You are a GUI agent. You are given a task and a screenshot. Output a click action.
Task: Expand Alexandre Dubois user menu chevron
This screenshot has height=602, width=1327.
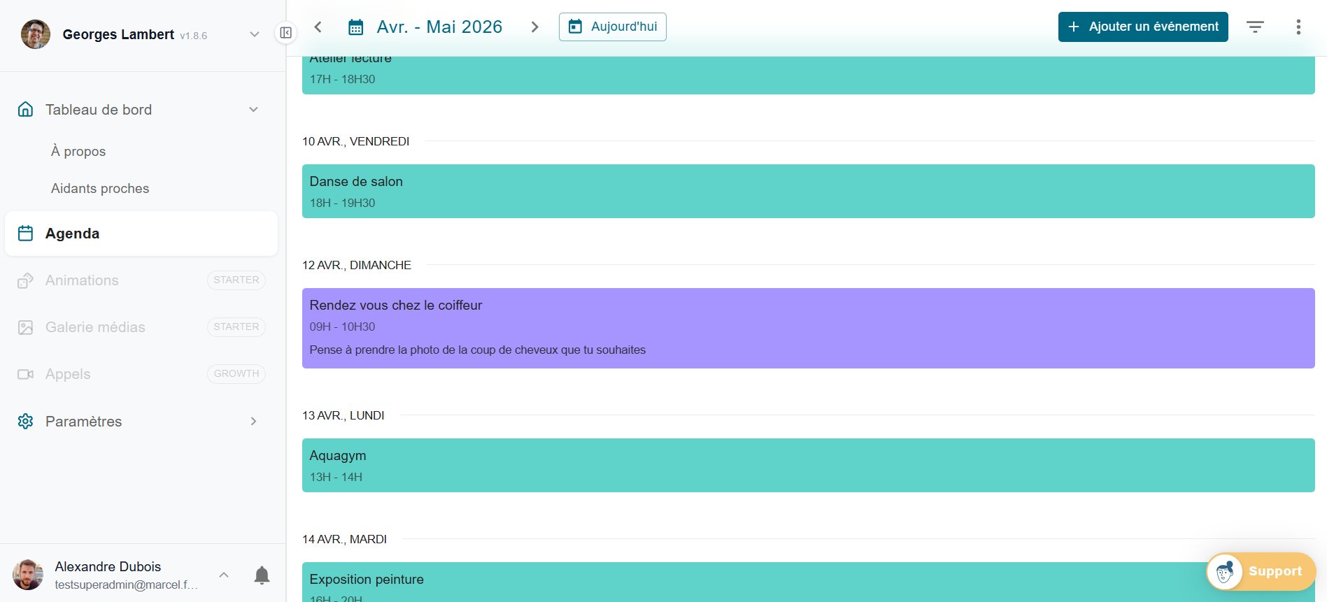pyautogui.click(x=224, y=575)
